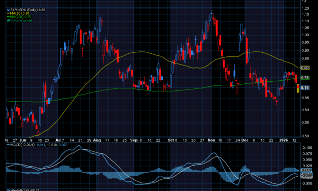Select the Volume undef legend entry
Image resolution: width=318 pixels, height=191 pixels.
pos(21,20)
